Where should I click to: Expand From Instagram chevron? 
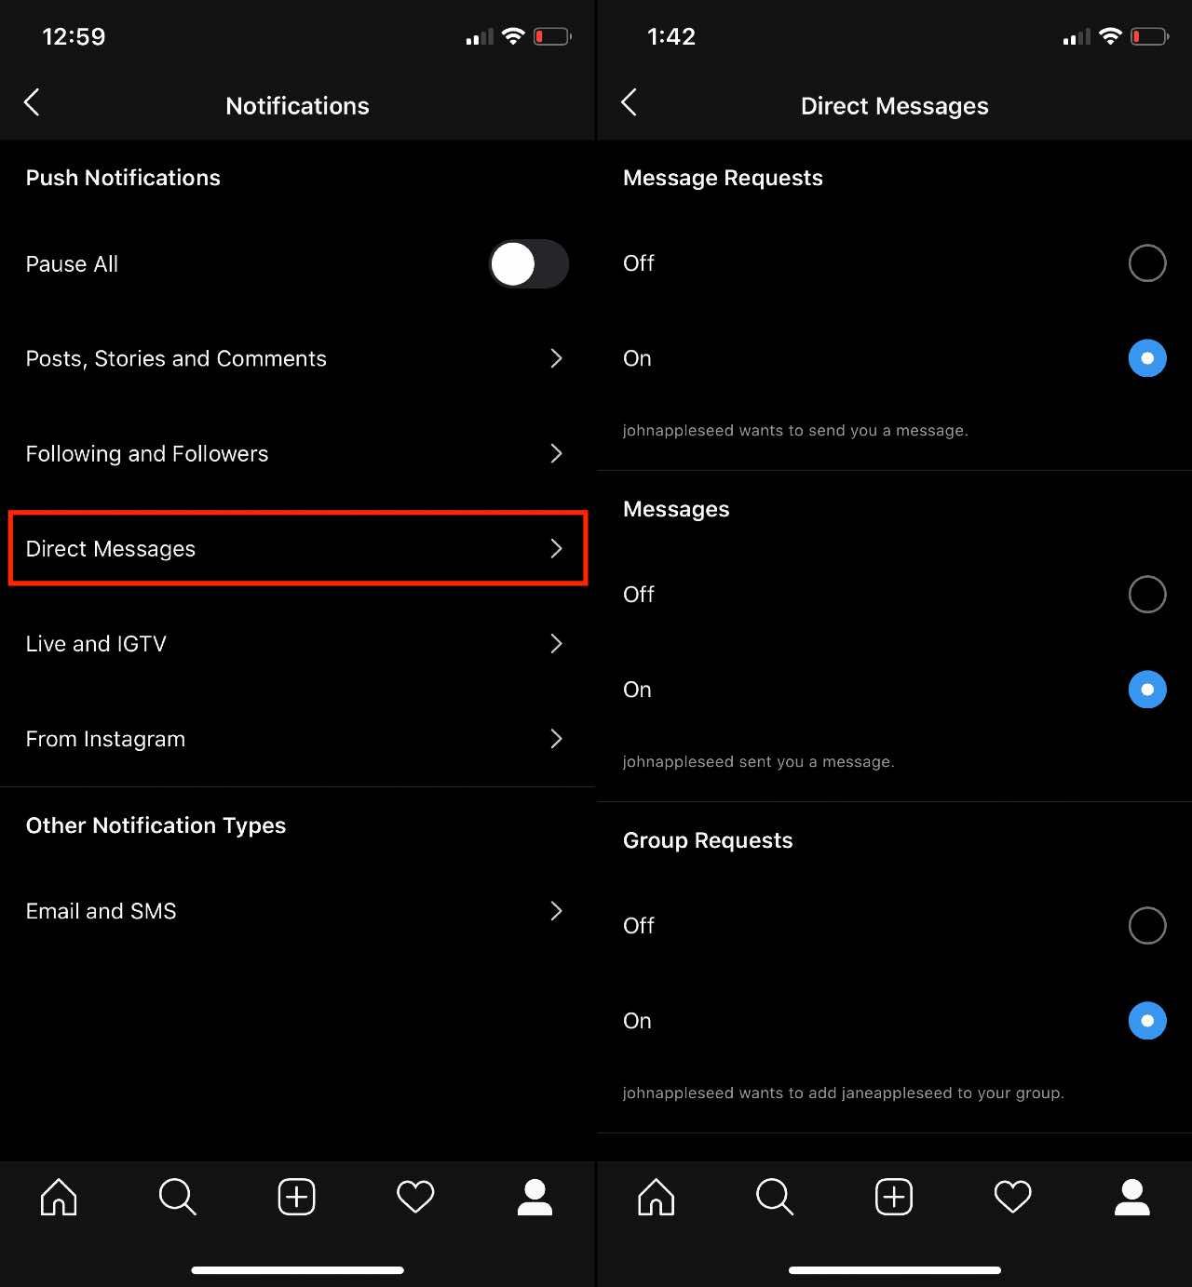pos(556,738)
